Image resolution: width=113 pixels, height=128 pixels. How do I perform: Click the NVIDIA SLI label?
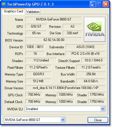pos(15,109)
